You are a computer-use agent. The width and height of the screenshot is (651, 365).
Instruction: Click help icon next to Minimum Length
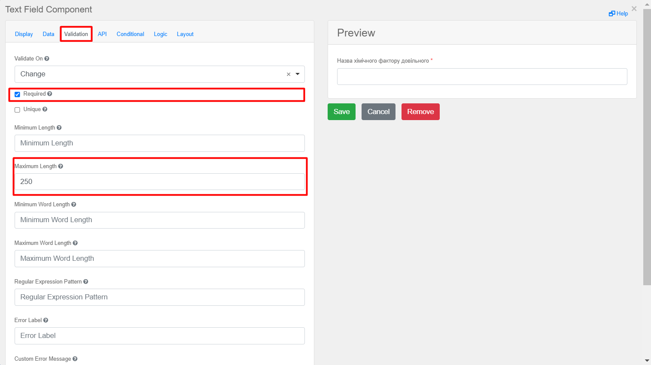point(59,128)
